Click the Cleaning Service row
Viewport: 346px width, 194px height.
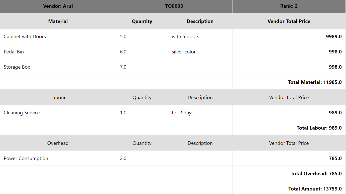[x=22, y=113]
